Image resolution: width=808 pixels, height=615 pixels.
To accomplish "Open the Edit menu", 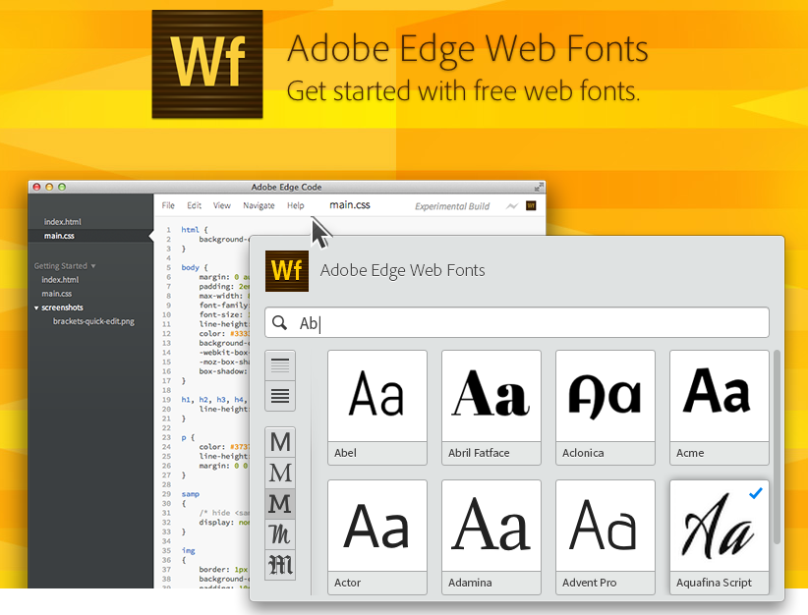I will [195, 205].
